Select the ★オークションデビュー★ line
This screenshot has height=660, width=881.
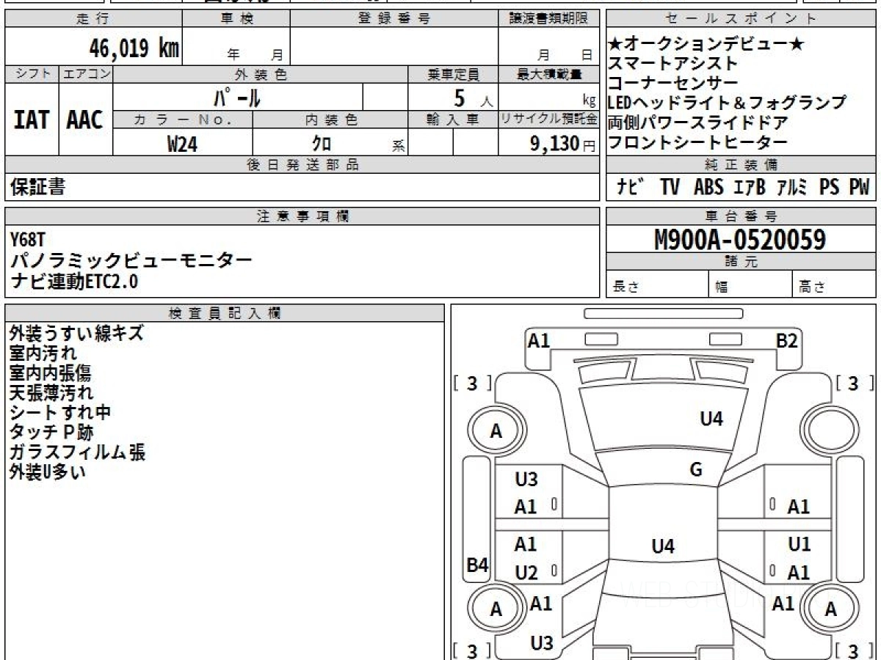(706, 45)
